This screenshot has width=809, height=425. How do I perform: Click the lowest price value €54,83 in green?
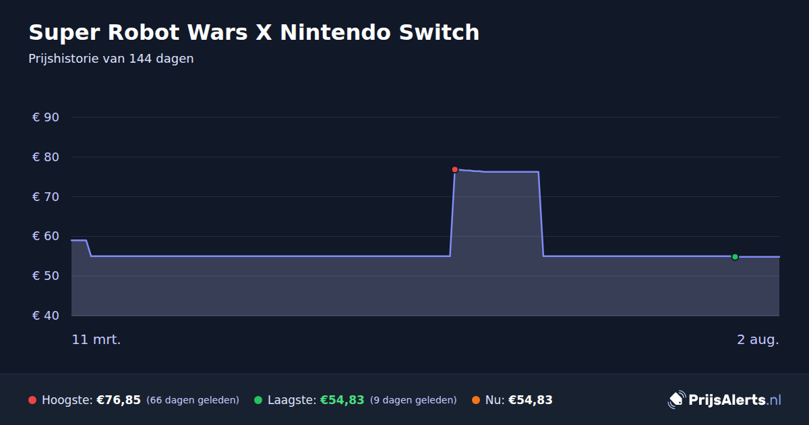point(342,400)
